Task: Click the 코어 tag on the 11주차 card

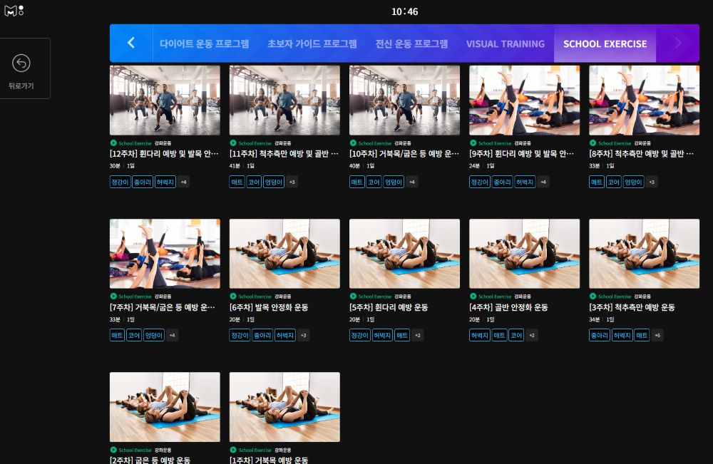Action: [254, 182]
